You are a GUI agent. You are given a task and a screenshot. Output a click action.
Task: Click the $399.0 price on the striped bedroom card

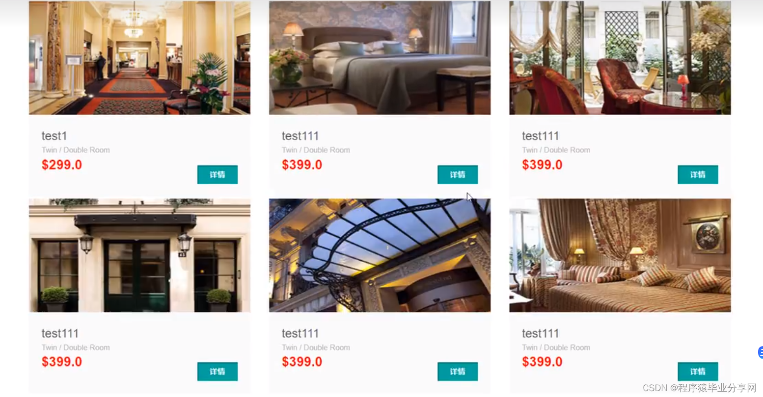542,362
